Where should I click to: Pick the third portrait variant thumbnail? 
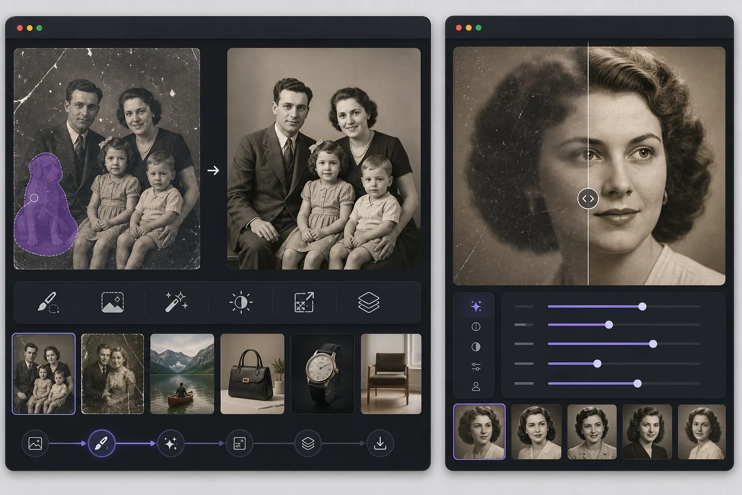point(592,432)
